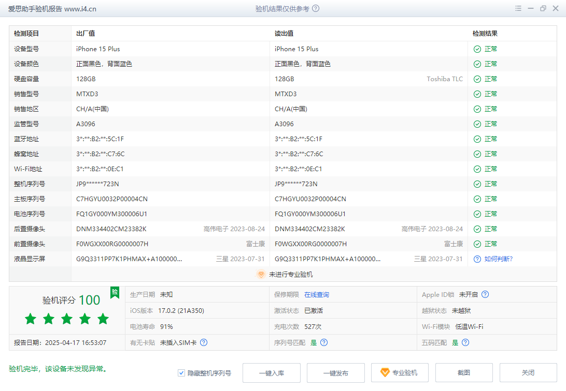Minimize the 爱思助手验机报告 window
Viewport: 566px width, 391px height.
531,8
